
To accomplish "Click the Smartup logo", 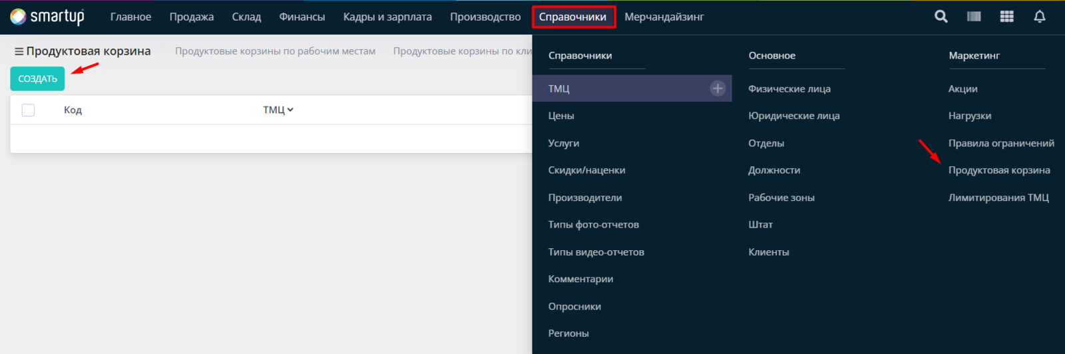I will 47,17.
